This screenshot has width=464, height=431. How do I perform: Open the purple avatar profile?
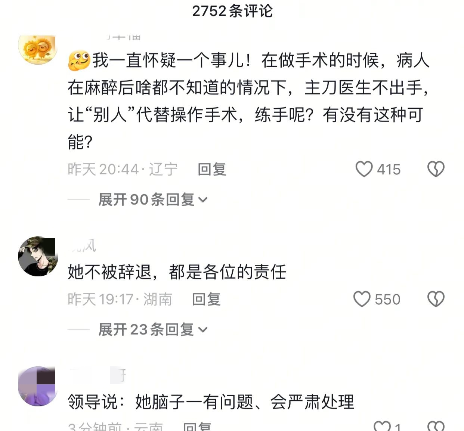coord(38,386)
